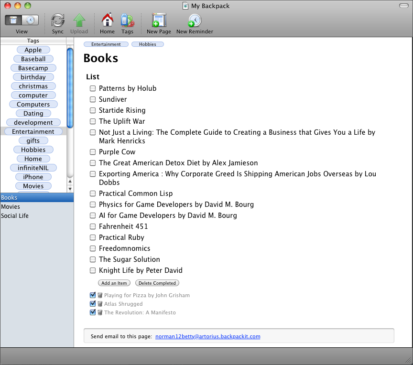Open the Tags toolbar icon
413x365 pixels.
(x=127, y=21)
